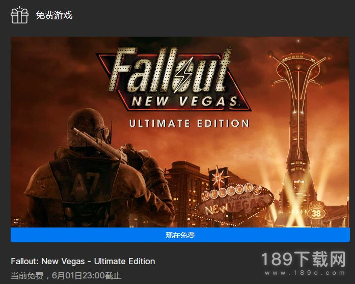
Task: Click the 当前免费 deadline text
Action: point(66,275)
